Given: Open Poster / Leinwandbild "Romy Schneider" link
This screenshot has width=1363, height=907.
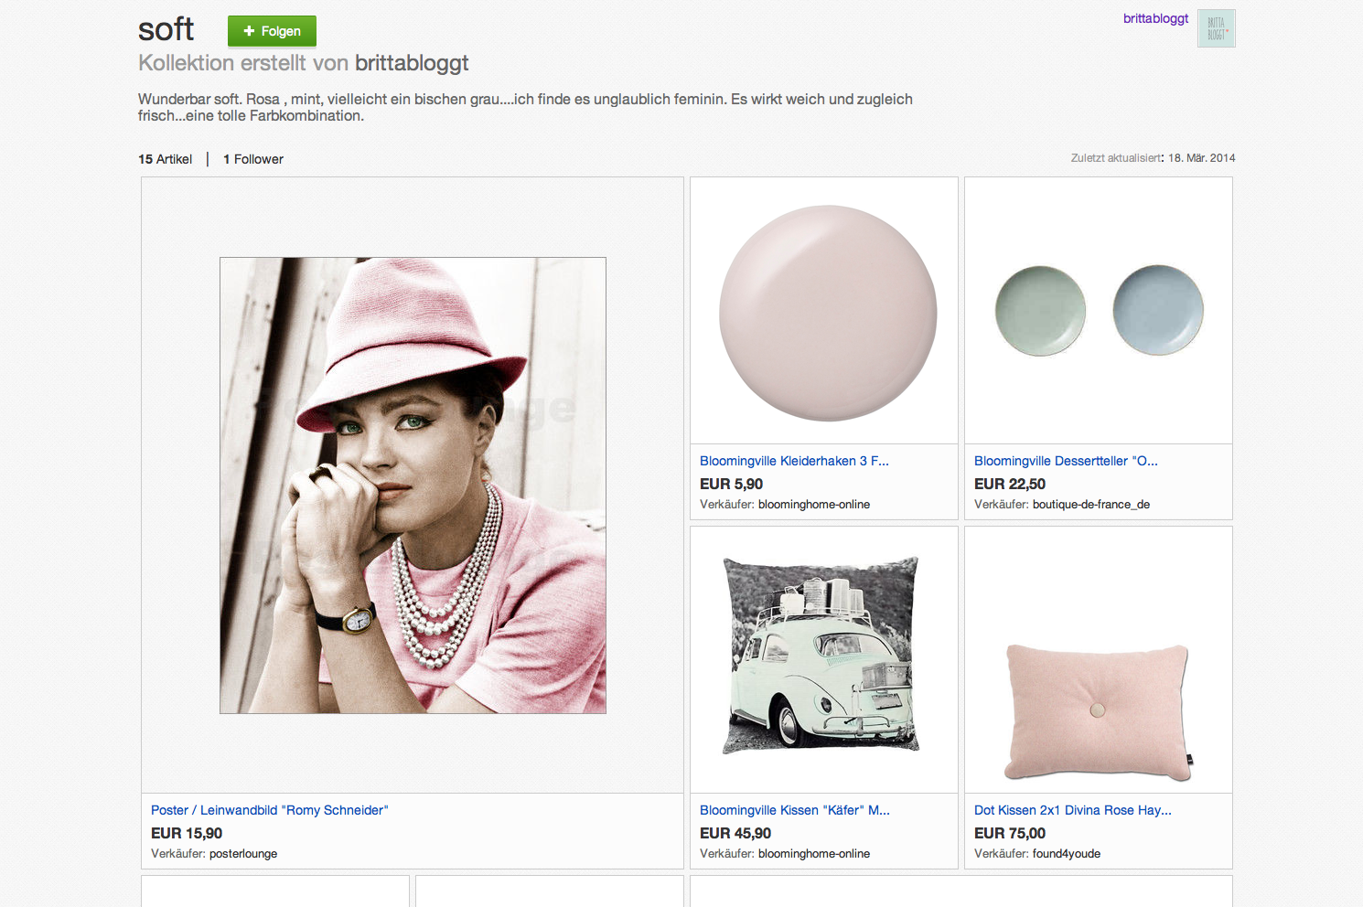Looking at the screenshot, I should [x=269, y=810].
